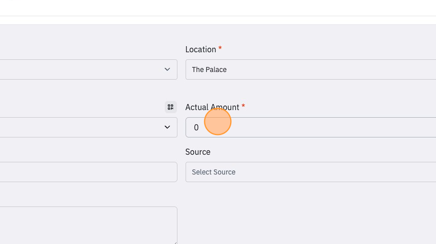Click inside the large textarea at the bottom
Screen dimensions: 436x244
click(88, 225)
